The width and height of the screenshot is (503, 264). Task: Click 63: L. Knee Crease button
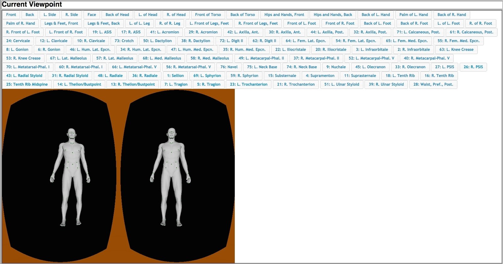(x=456, y=50)
